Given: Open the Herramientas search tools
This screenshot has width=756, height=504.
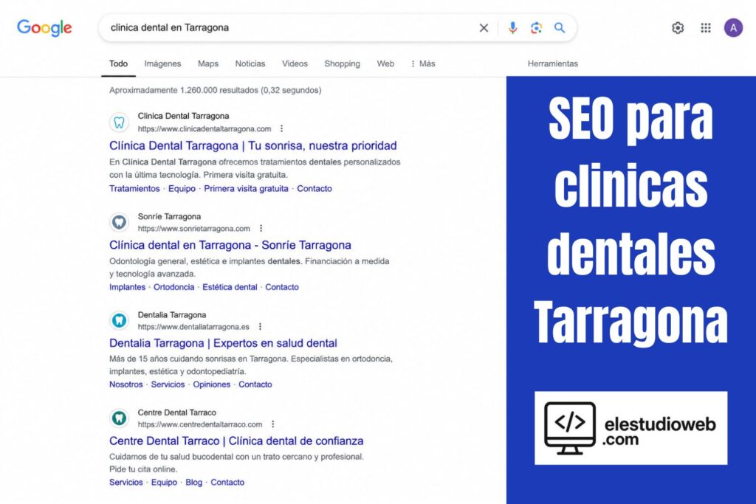Looking at the screenshot, I should [x=552, y=63].
